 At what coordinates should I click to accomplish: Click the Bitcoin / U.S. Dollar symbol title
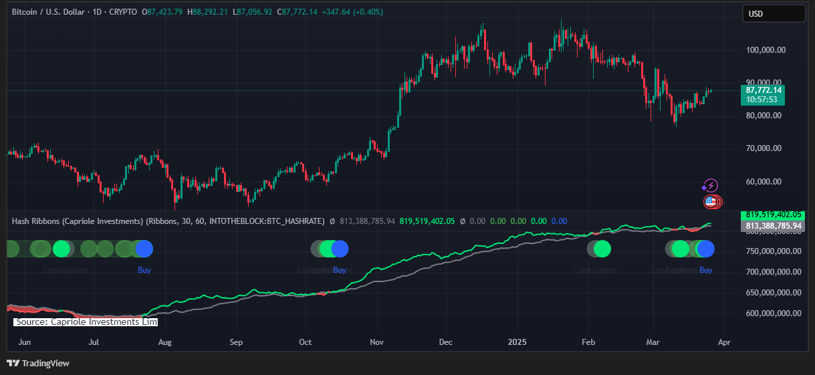pyautogui.click(x=55, y=12)
